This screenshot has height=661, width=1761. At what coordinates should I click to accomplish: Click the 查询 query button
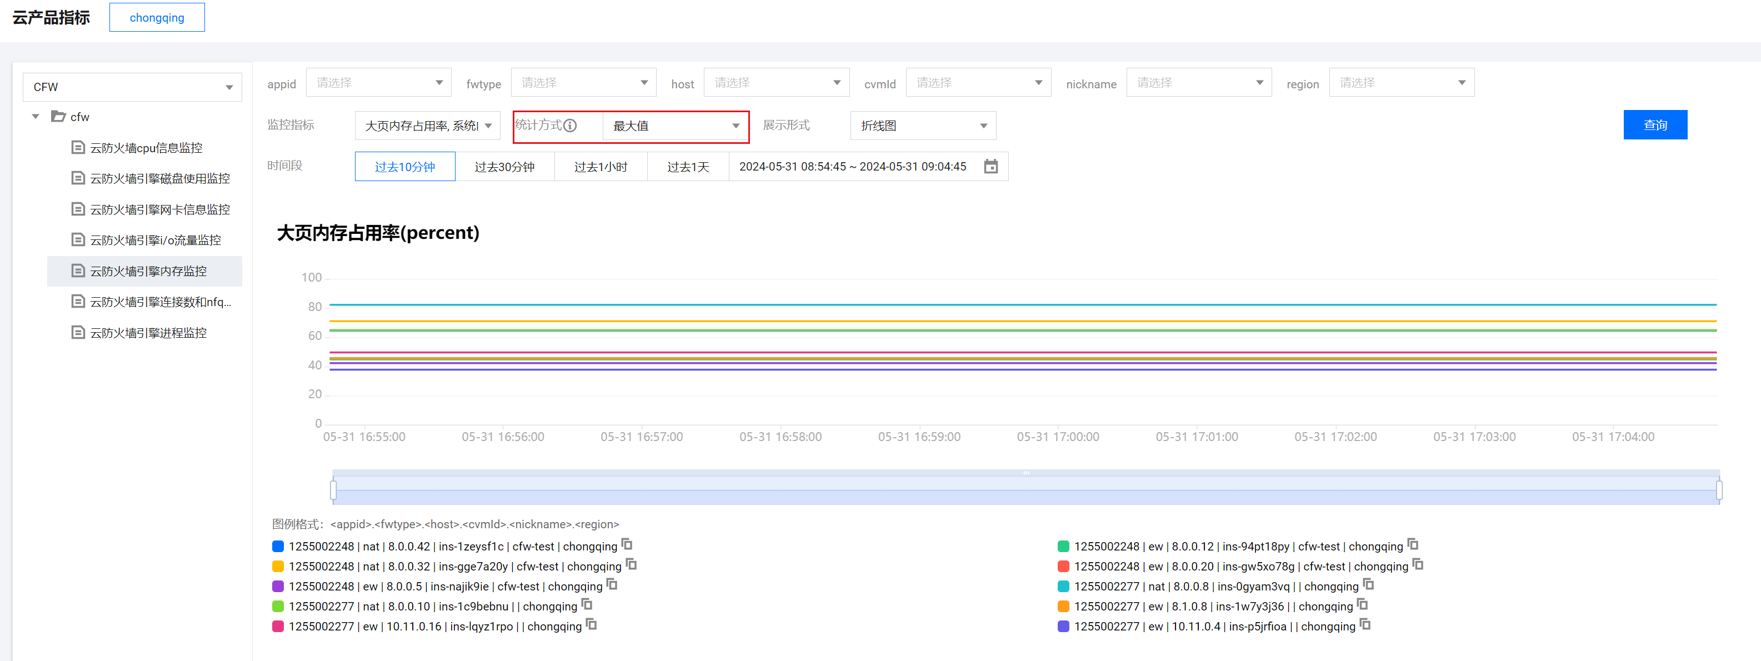(x=1654, y=125)
